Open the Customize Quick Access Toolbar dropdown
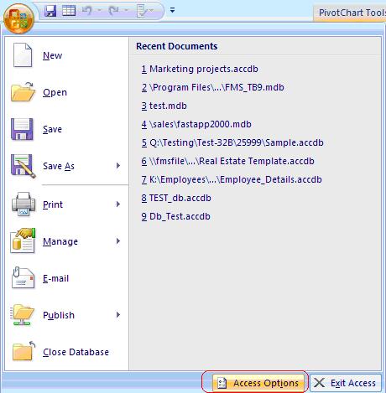386x393 pixels. pyautogui.click(x=173, y=10)
